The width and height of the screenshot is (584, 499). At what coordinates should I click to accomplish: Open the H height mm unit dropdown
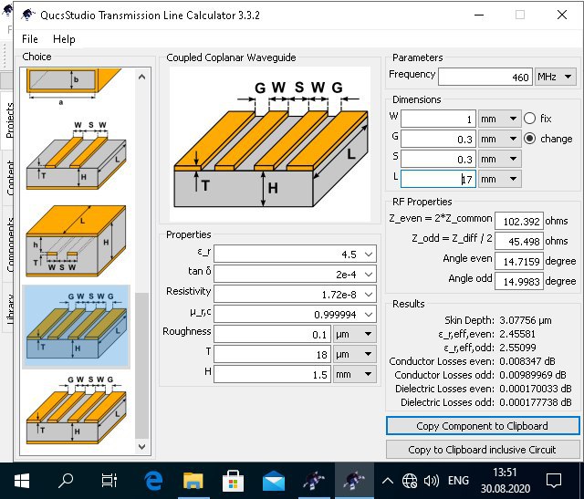354,375
